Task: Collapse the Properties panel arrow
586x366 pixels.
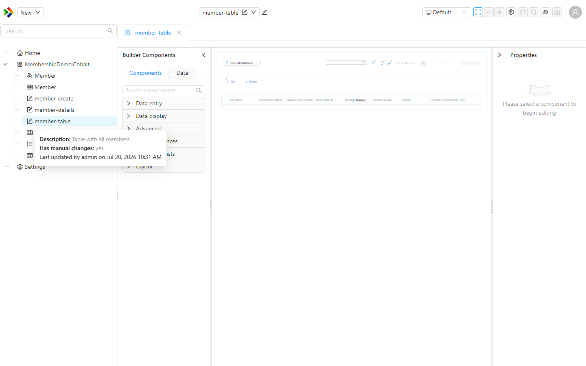Action: [499, 55]
